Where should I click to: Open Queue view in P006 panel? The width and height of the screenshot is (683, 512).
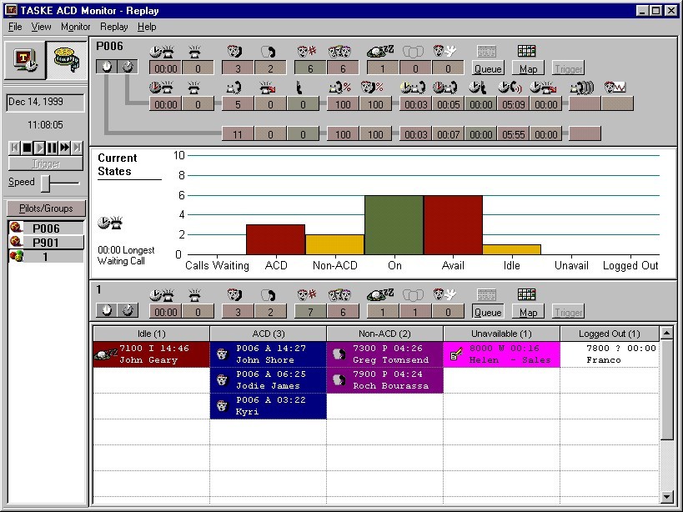click(488, 68)
